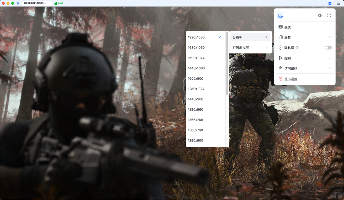This screenshot has height=200, width=344.
Task: Select the 1366x768 resolution entry
Action: [x=206, y=120]
